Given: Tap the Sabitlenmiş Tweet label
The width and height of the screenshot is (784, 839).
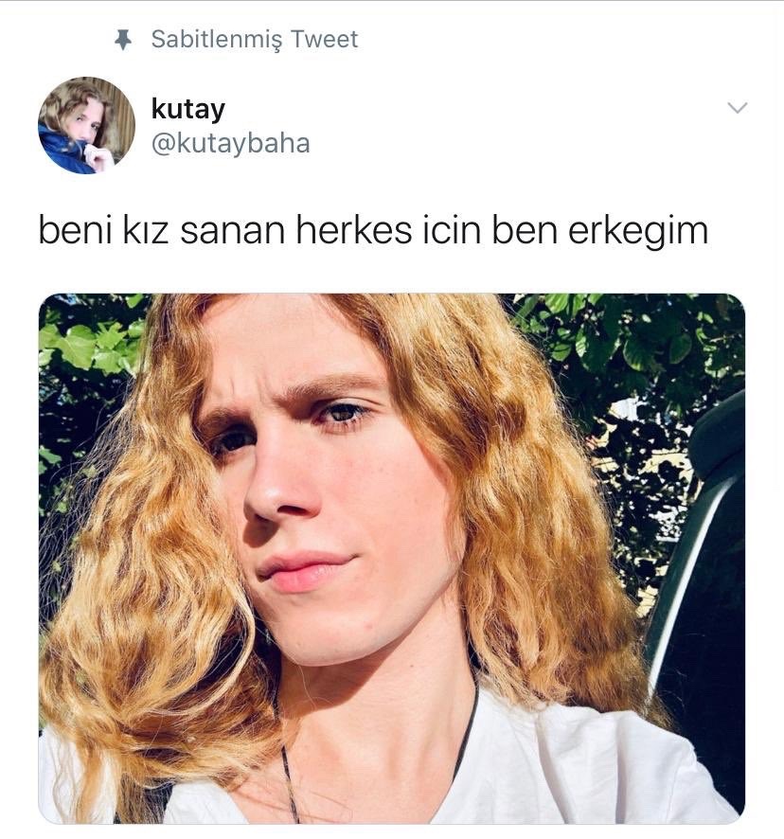Looking at the screenshot, I should pos(255,40).
